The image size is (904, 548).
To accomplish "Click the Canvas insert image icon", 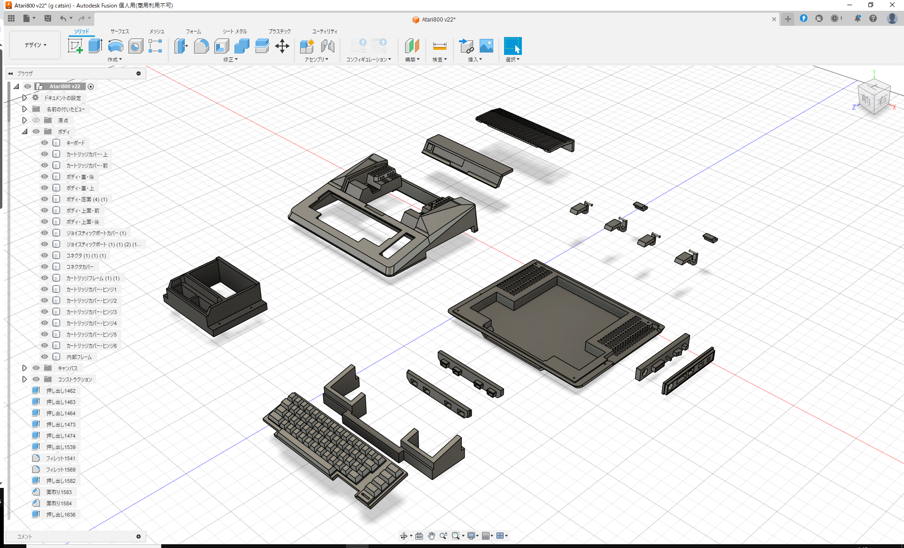I will (x=486, y=46).
